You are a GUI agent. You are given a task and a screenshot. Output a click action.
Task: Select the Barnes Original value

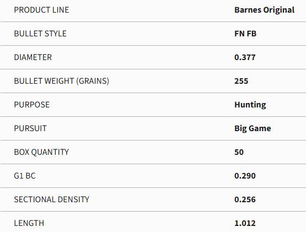[x=265, y=10]
